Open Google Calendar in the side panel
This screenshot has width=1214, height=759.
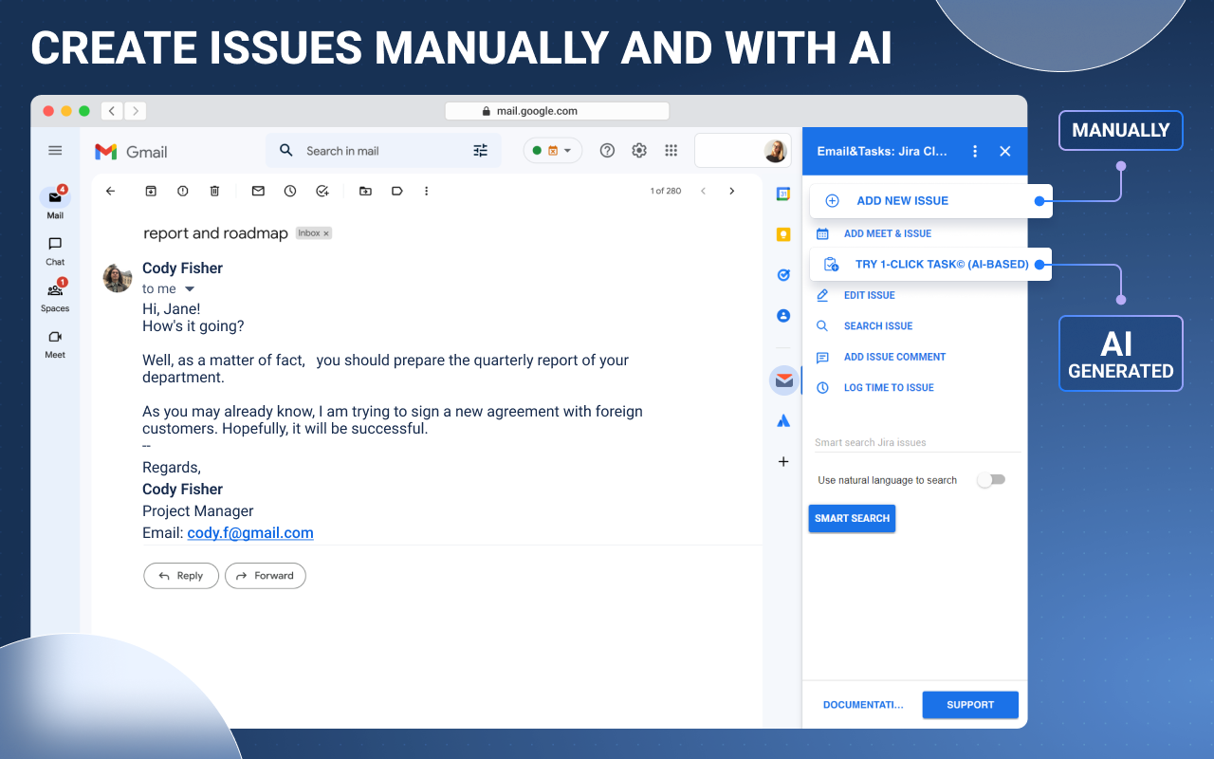click(x=783, y=194)
